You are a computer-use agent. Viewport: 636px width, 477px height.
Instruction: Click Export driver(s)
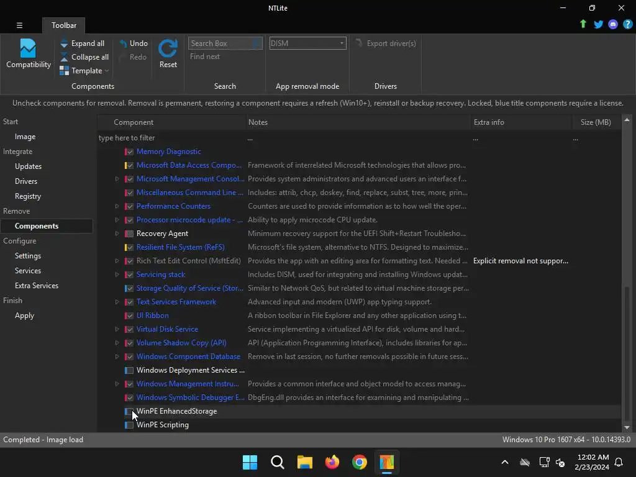click(386, 43)
